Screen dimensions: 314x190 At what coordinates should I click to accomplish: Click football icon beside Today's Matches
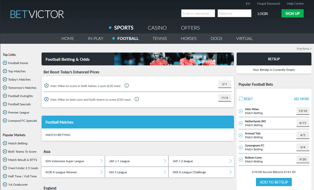[5, 79]
